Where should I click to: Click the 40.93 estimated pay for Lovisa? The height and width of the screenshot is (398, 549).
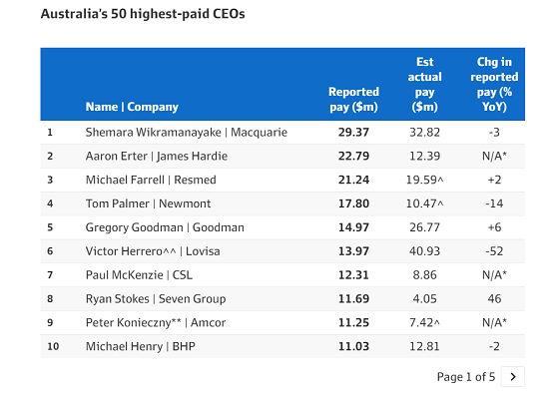coord(424,251)
